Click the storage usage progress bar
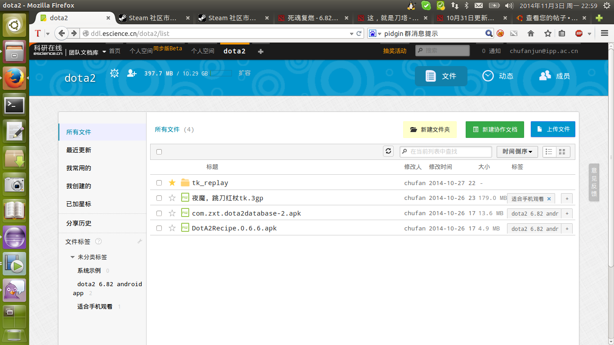This screenshot has height=345, width=614. [x=221, y=73]
